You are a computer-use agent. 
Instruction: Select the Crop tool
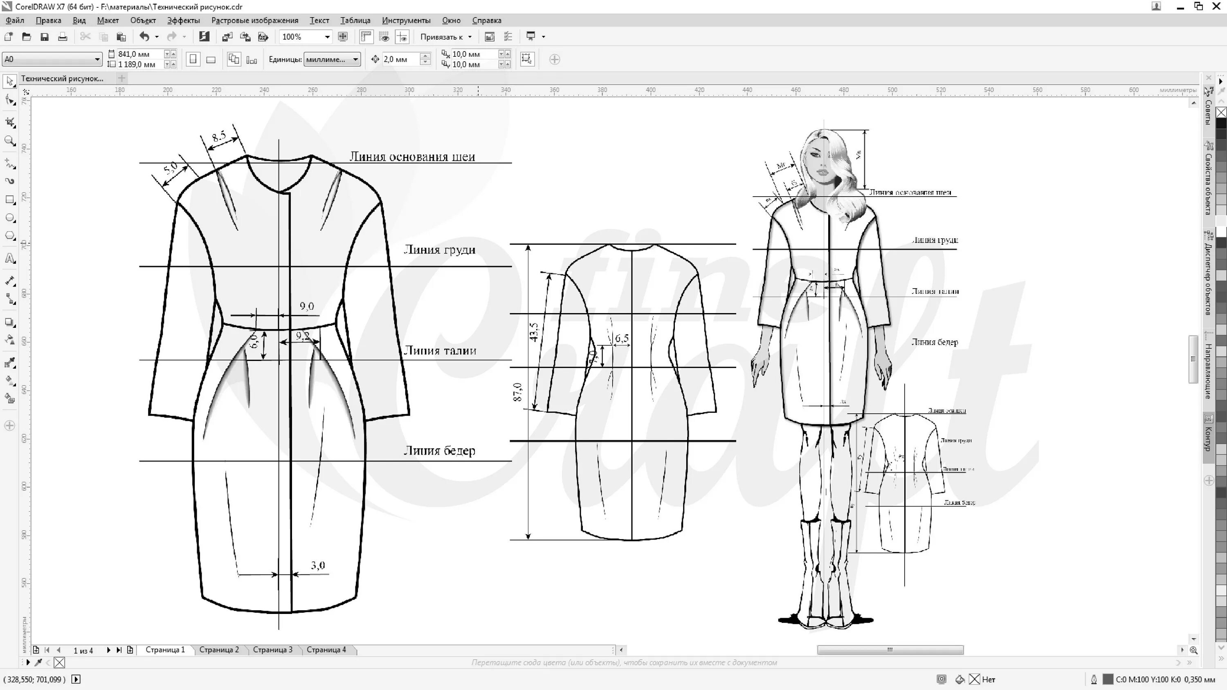pos(10,122)
